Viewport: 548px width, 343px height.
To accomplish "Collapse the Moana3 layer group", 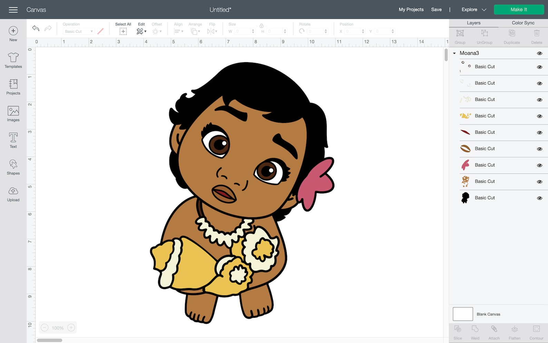I will (454, 53).
